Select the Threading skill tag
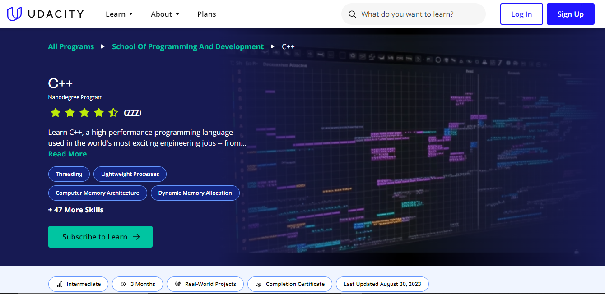Screen dimensions: 605x294 coord(69,174)
